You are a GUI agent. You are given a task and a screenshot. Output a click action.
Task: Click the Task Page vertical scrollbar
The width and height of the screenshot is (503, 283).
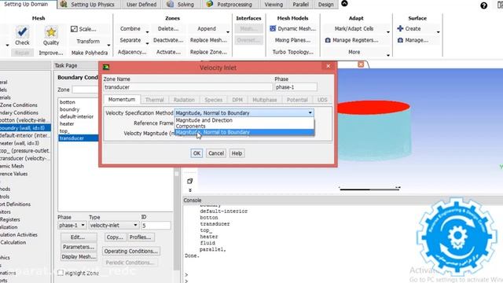click(176, 220)
